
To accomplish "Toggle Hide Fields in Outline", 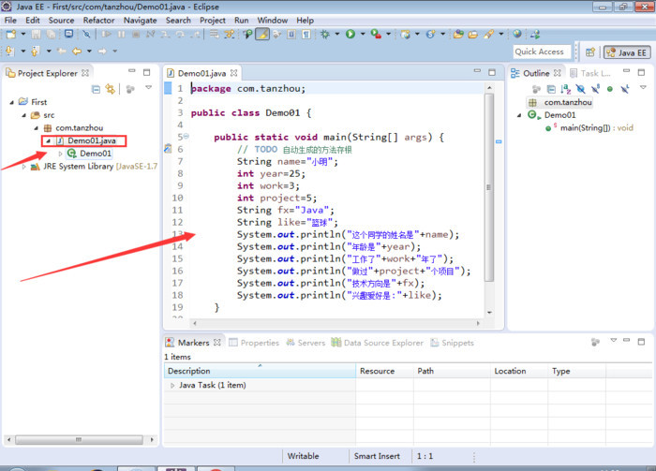I will 580,89.
